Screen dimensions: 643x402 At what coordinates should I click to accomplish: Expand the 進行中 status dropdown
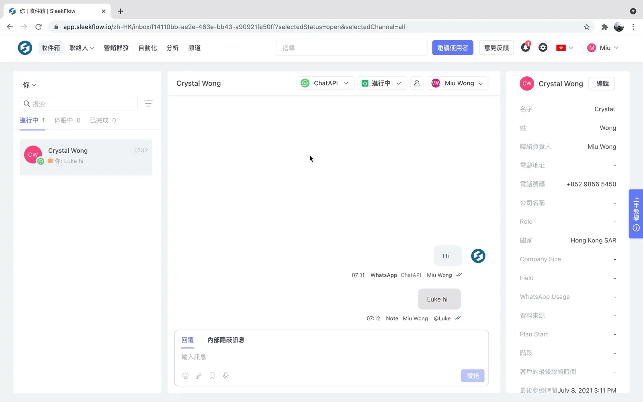click(381, 83)
